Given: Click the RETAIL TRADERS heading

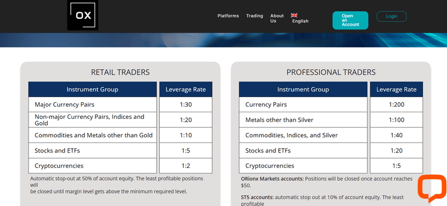Looking at the screenshot, I should click(x=120, y=73).
